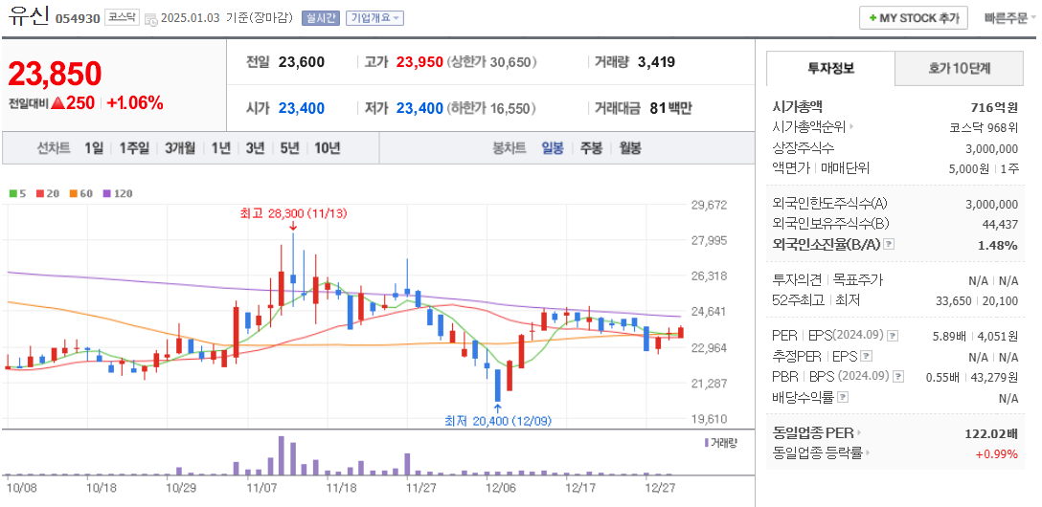
Task: Select the 1일 line chart period
Action: 94,148
